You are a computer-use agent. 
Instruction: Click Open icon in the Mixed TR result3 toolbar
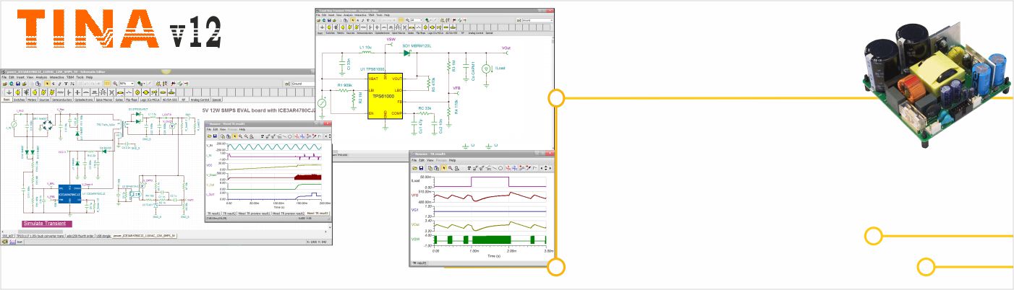(210, 136)
